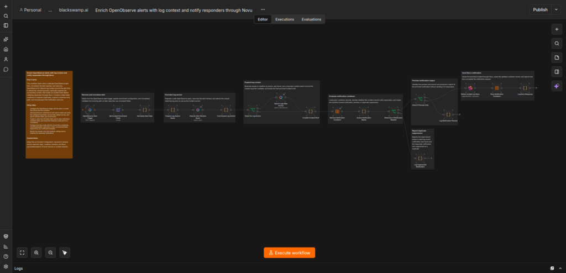Click the plus icon in left sidebar
Screen dimensions: 566x273
(x=6, y=7)
